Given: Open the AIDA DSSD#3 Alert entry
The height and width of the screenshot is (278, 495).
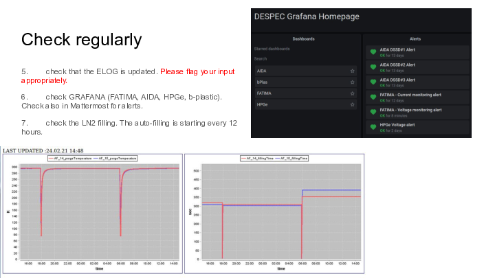Looking at the screenshot, I should tap(417, 82).
